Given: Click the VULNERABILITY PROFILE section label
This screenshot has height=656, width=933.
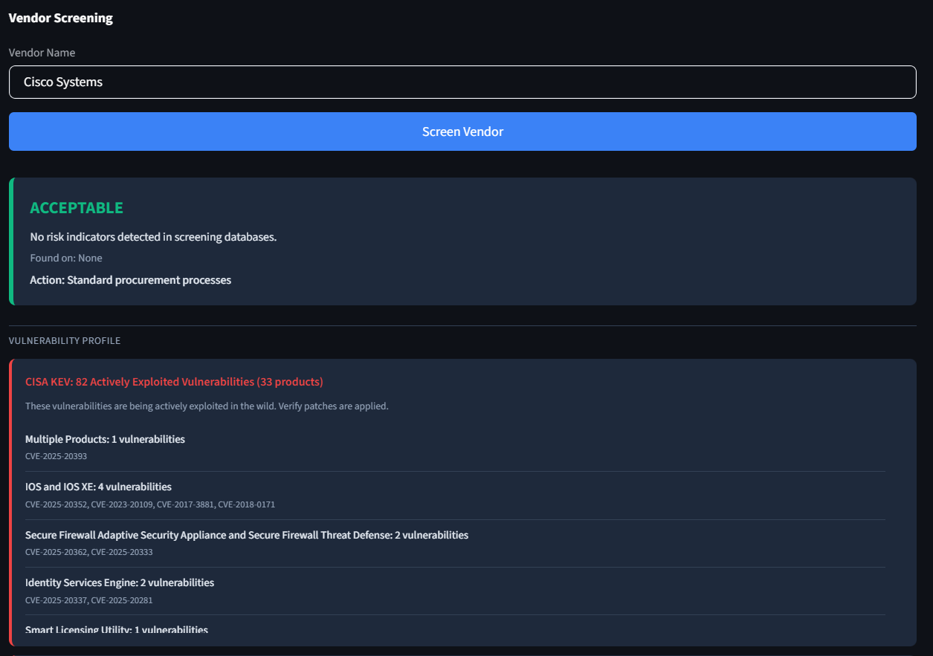Looking at the screenshot, I should click(x=65, y=341).
